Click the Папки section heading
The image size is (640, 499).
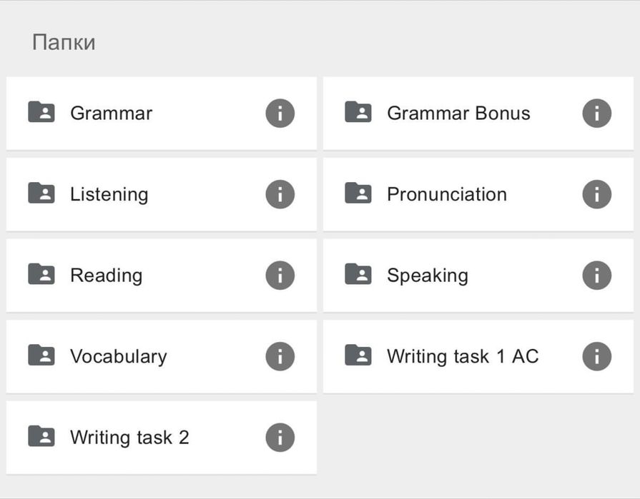tap(64, 43)
